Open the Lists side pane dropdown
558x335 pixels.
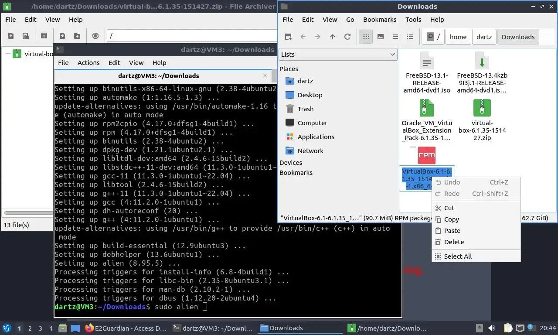coord(338,55)
